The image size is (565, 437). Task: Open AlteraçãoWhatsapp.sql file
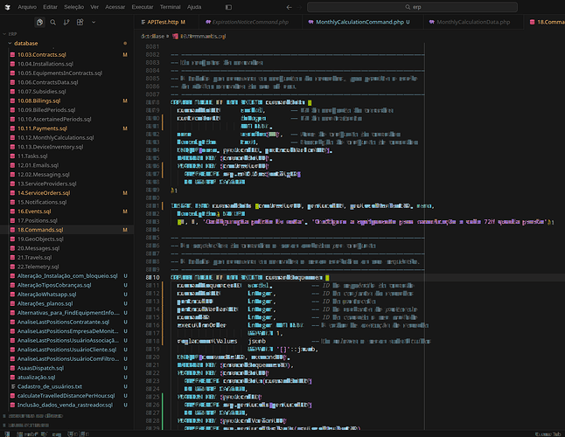tap(47, 295)
